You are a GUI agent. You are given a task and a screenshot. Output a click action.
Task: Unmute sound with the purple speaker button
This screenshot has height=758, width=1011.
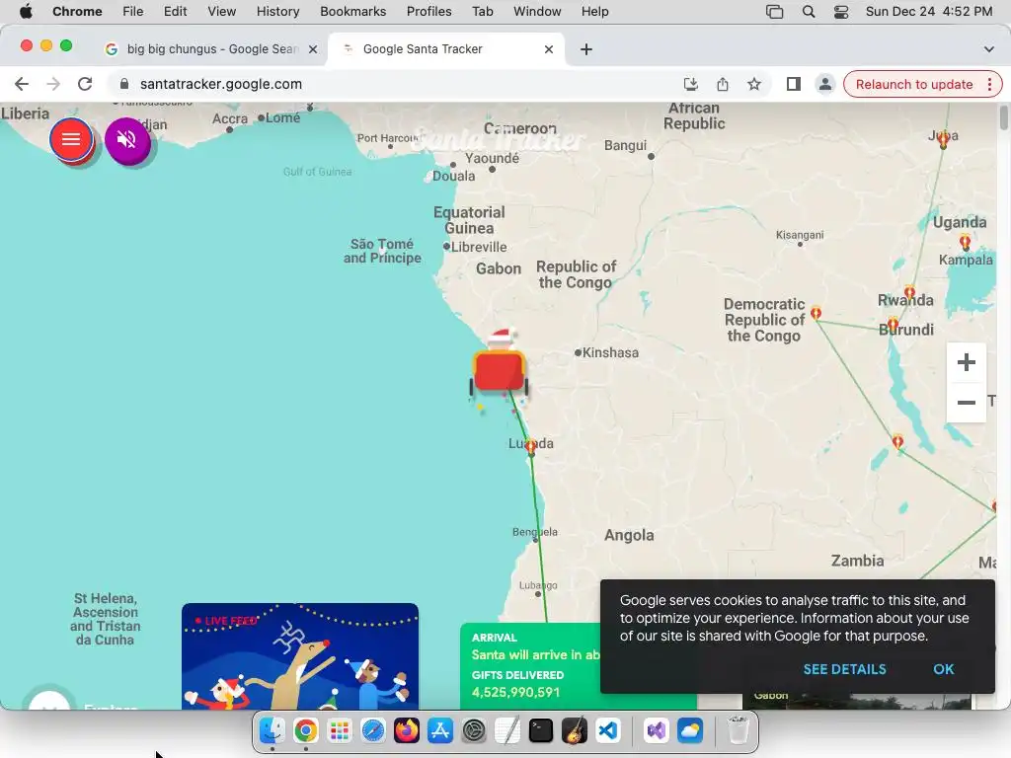(127, 139)
